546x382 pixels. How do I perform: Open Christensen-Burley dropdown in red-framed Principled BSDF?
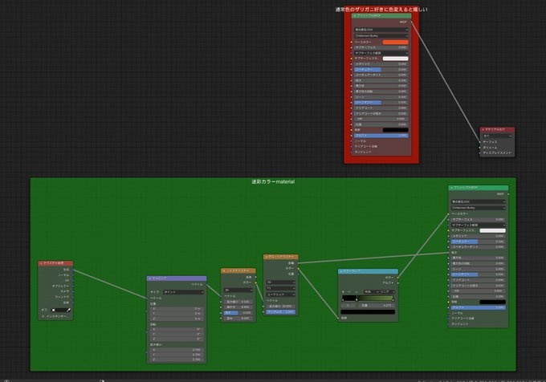pos(381,36)
